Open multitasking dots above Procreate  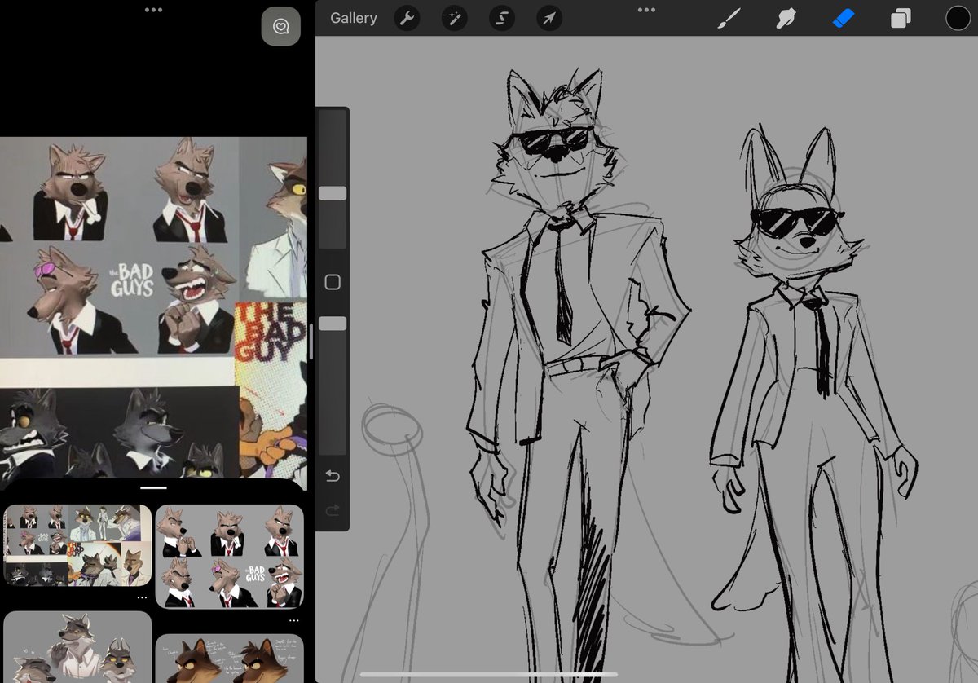(646, 10)
